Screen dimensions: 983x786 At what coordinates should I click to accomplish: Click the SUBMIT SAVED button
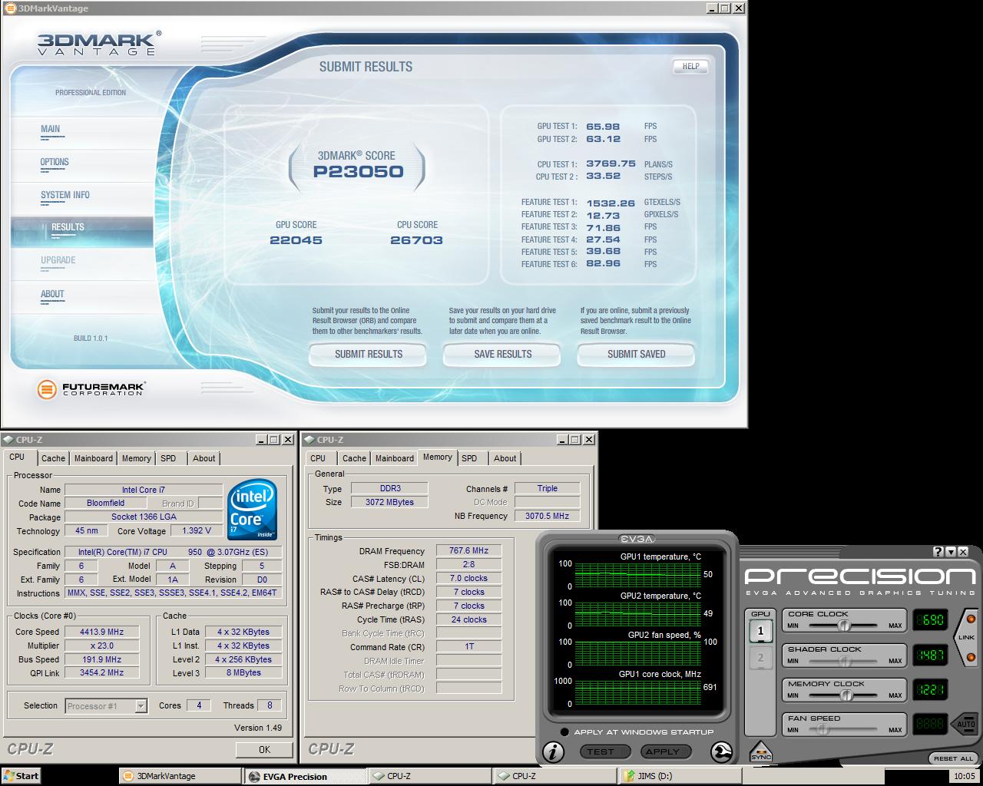click(x=636, y=354)
